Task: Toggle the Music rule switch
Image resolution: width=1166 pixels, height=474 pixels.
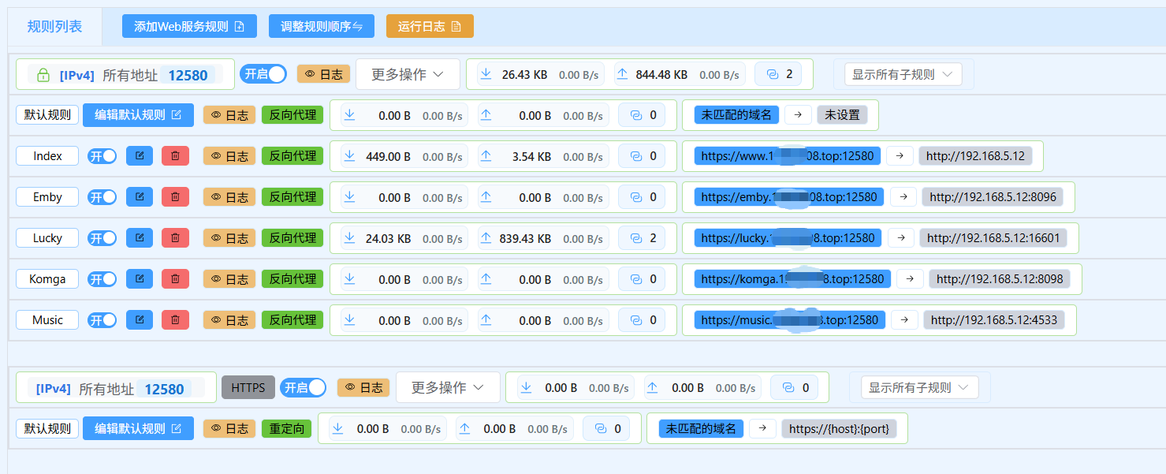Action: click(102, 320)
